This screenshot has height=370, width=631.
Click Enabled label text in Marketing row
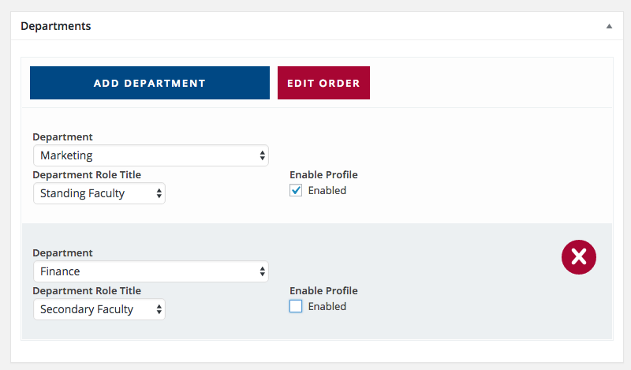tap(327, 190)
